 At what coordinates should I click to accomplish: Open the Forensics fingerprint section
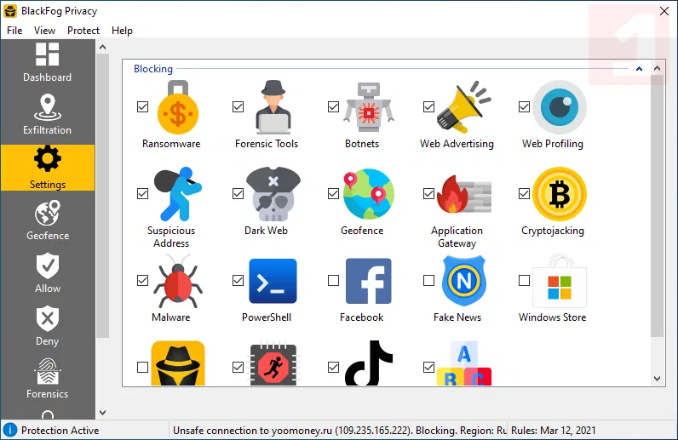pos(48,378)
